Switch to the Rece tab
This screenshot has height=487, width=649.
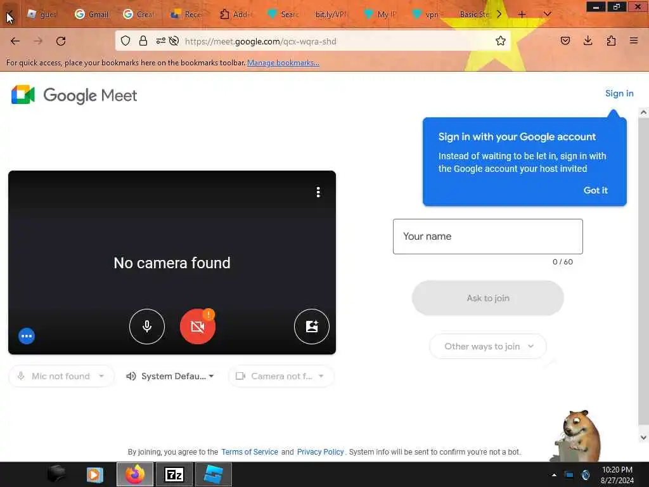click(187, 14)
